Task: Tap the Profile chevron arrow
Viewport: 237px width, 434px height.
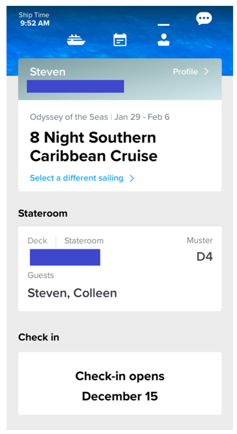Action: (207, 72)
